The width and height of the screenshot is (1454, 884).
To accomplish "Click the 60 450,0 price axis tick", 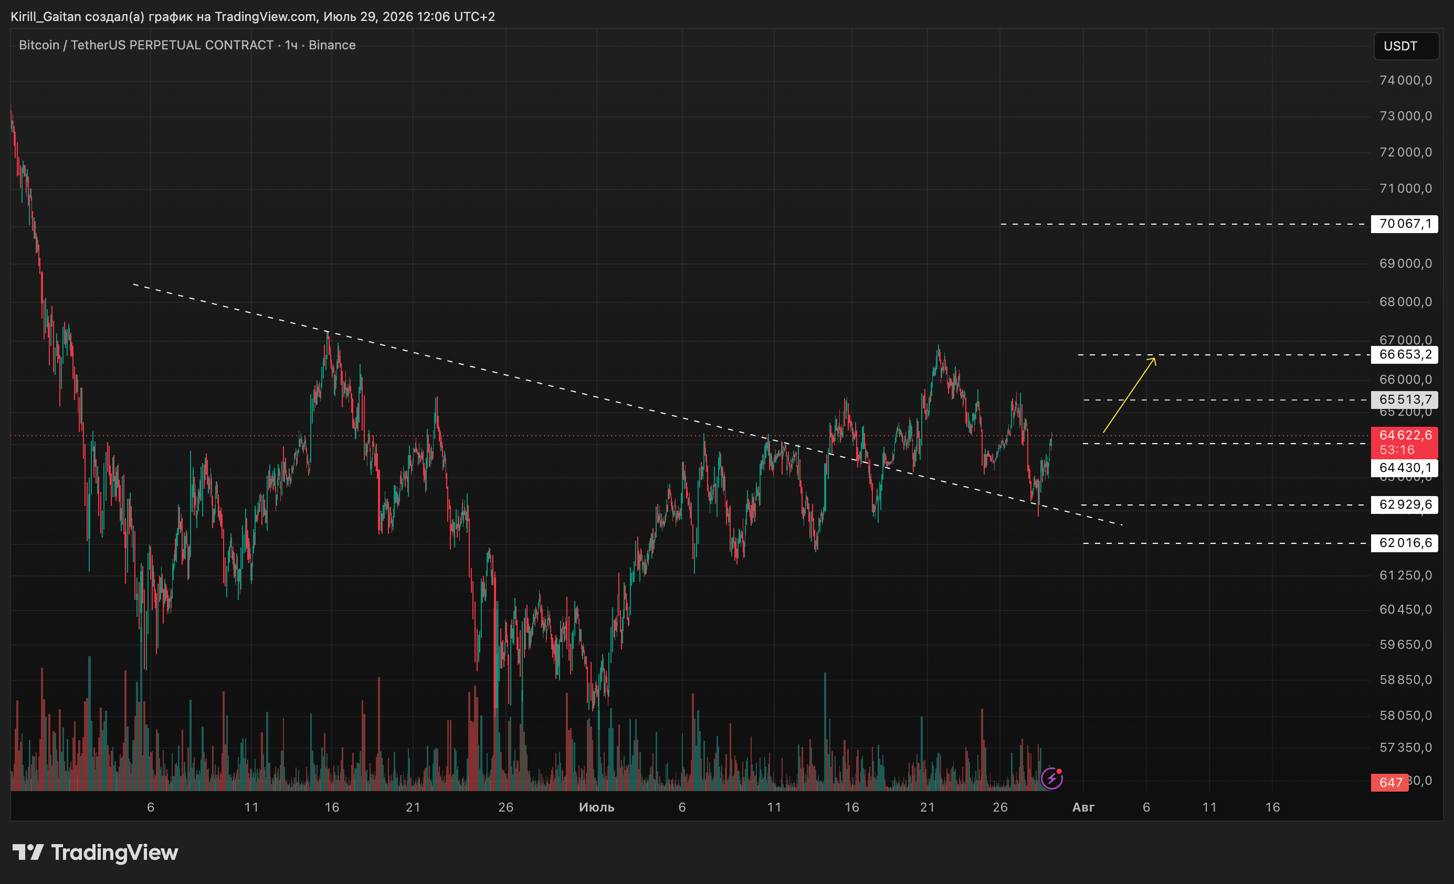I will click(1405, 609).
